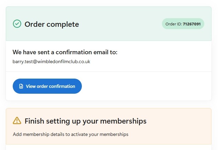Click the "View order confirmation" button label text
The height and width of the screenshot is (150, 218).
(x=50, y=86)
